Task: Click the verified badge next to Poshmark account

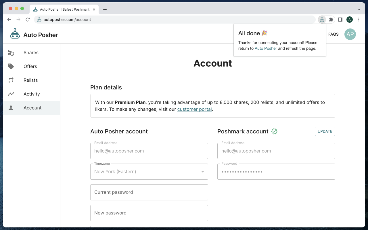Action: click(x=274, y=131)
